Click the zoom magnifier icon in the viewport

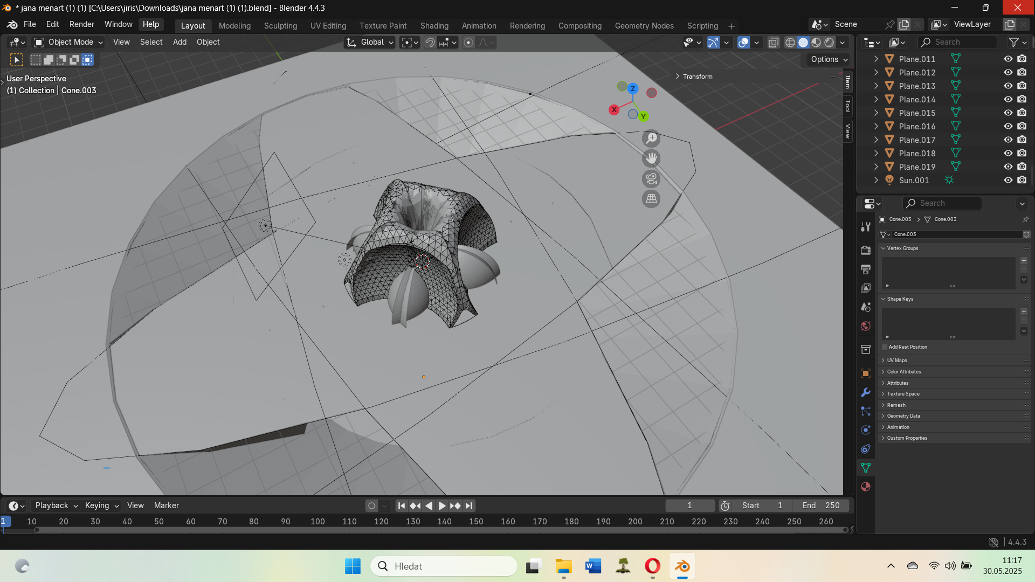651,138
